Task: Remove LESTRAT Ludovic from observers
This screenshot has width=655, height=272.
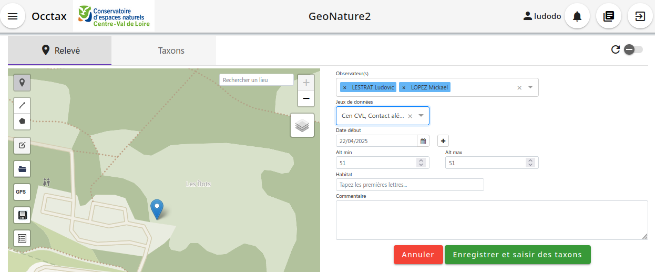Action: (344, 87)
